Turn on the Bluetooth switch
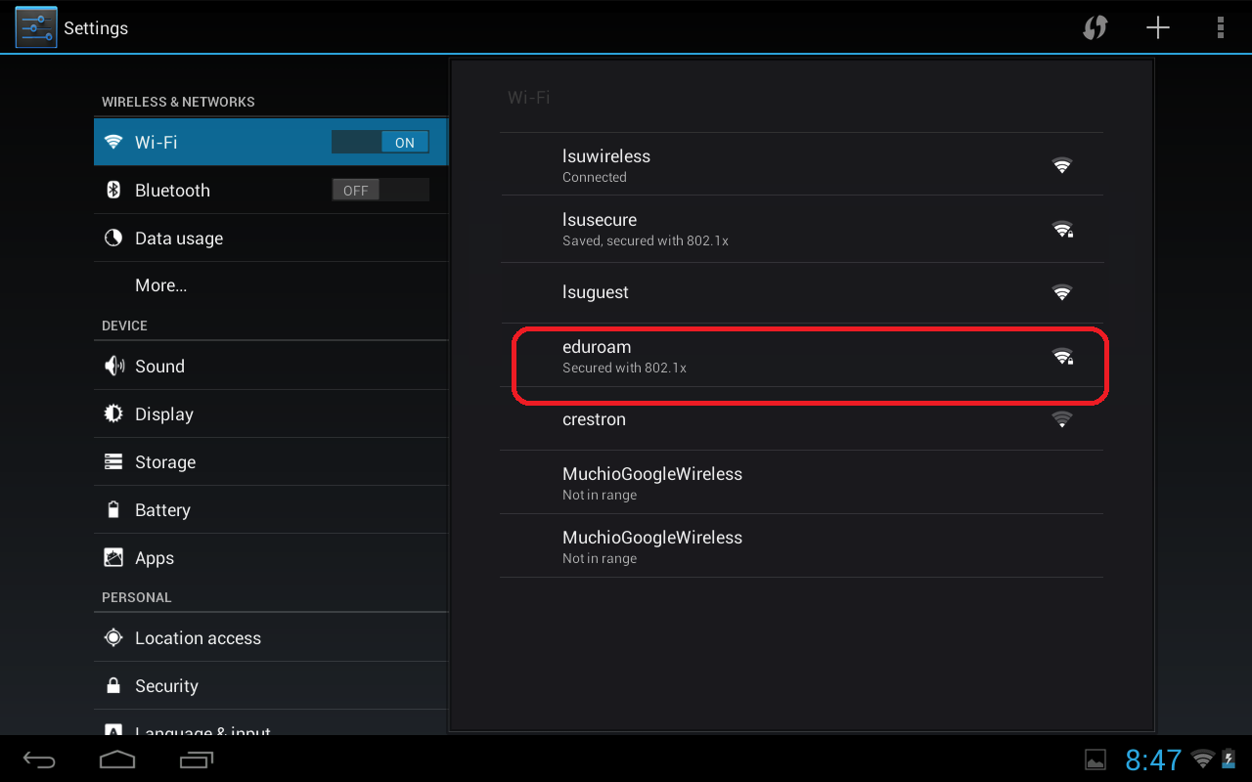 [x=380, y=190]
